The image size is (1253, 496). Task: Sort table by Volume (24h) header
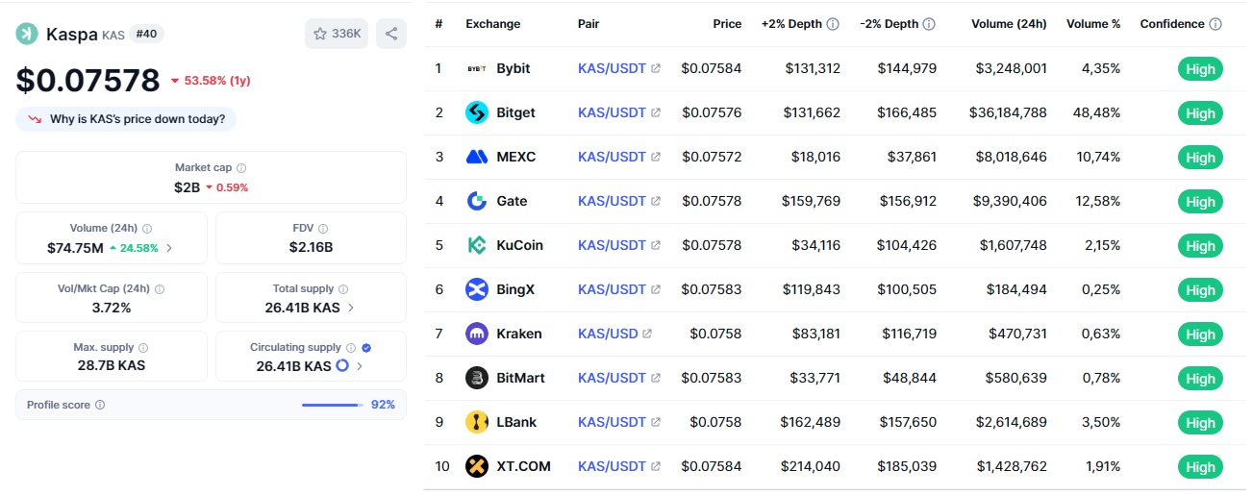pos(1009,24)
